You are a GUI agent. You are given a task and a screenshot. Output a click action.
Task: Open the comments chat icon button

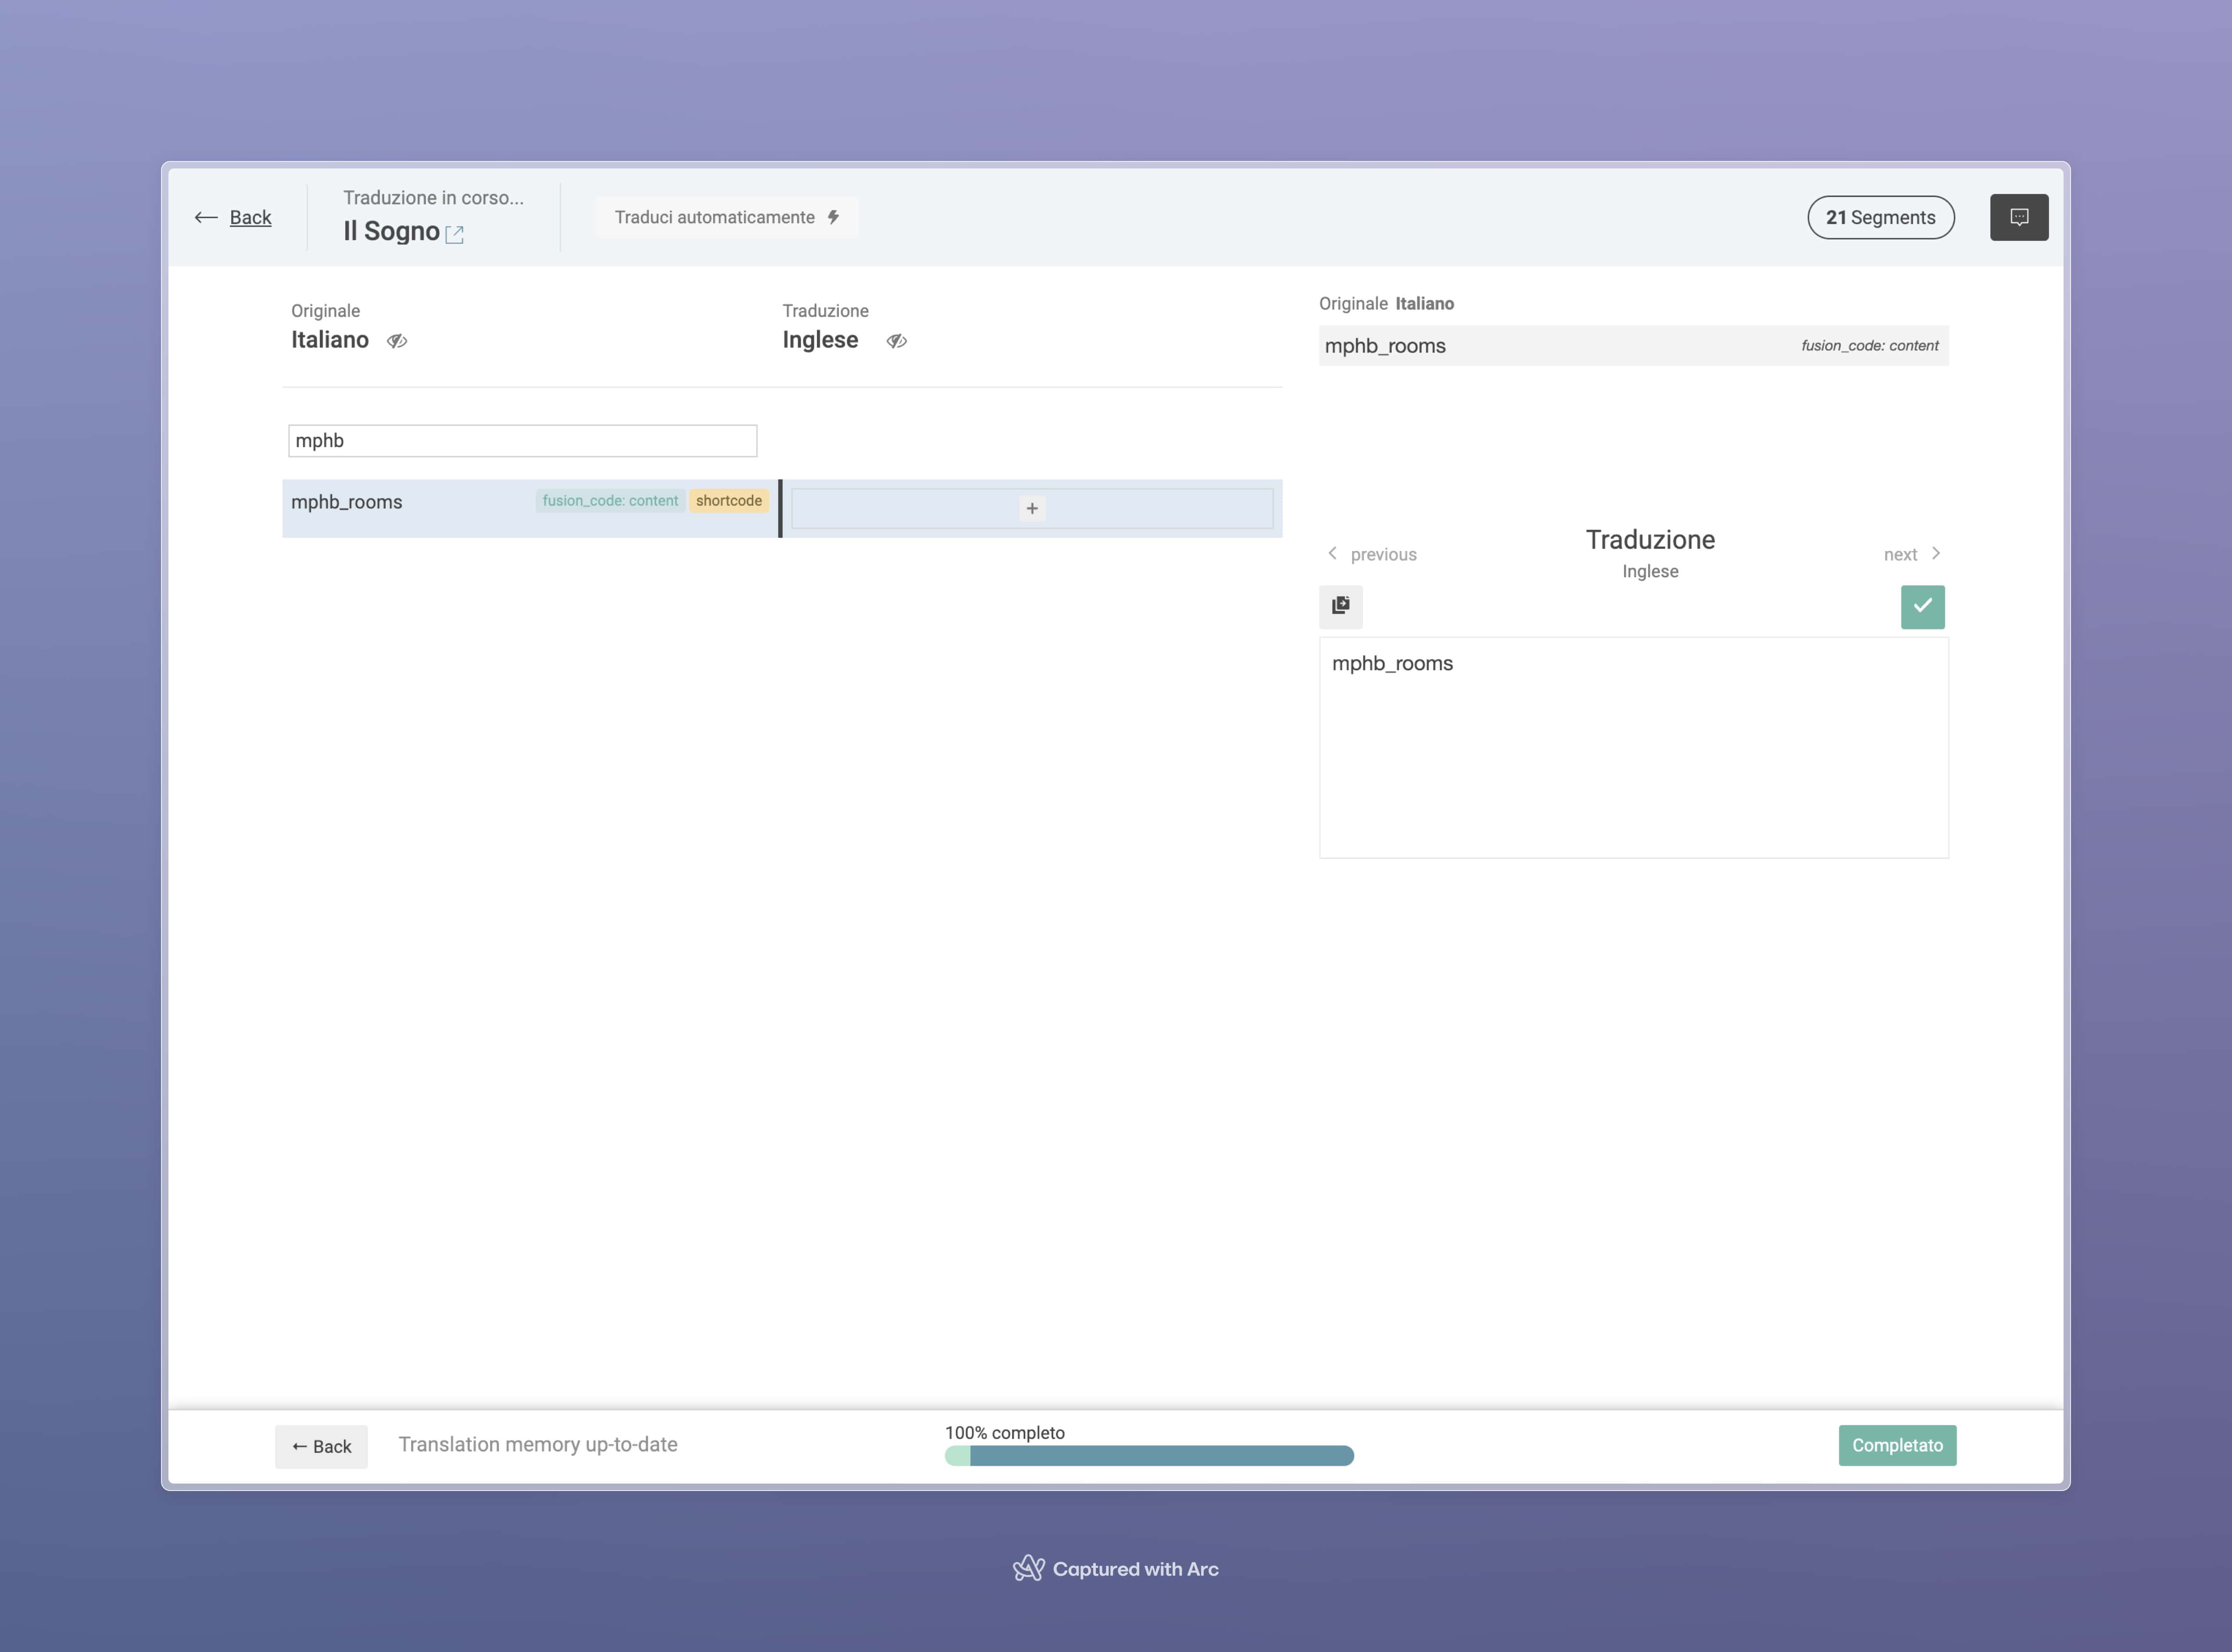pyautogui.click(x=2018, y=217)
